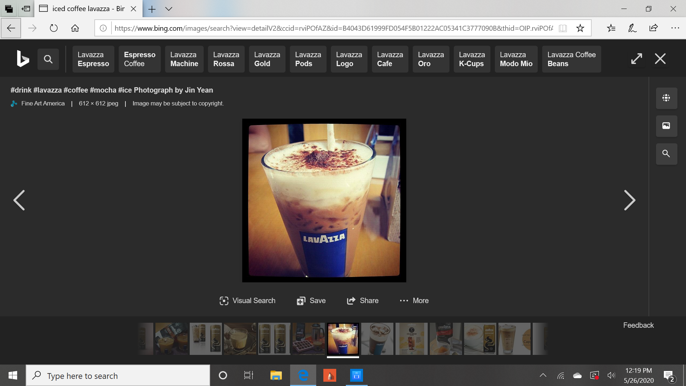The image size is (686, 386).
Task: Click the Visual Search camera icon
Action: [224, 301]
